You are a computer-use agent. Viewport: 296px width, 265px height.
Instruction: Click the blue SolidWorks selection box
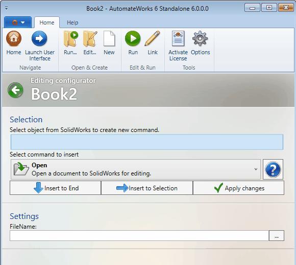(147, 142)
